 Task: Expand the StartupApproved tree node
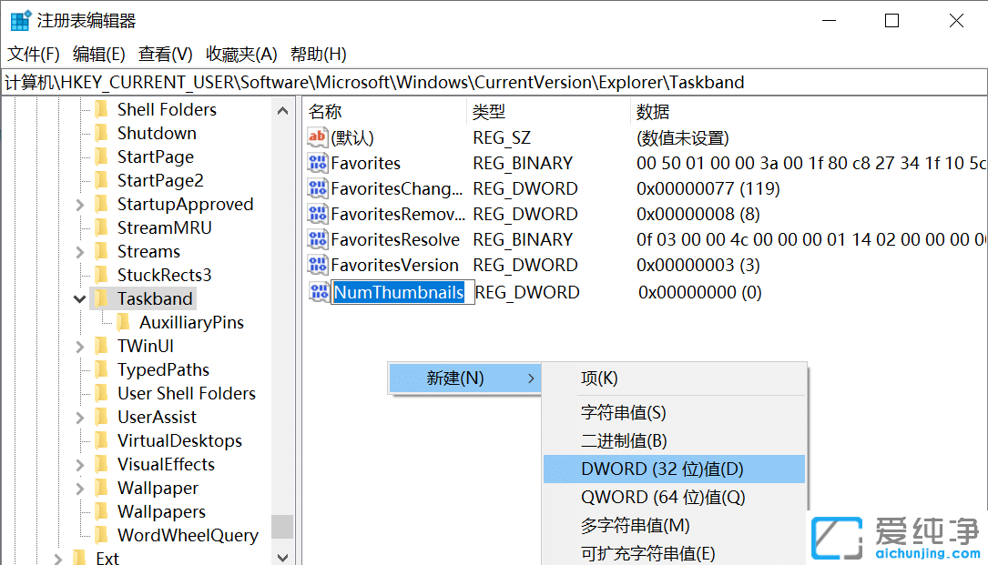(79, 204)
